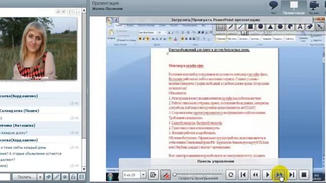
Task: Click the slide number field '8 из 29'
Action: coord(131,175)
